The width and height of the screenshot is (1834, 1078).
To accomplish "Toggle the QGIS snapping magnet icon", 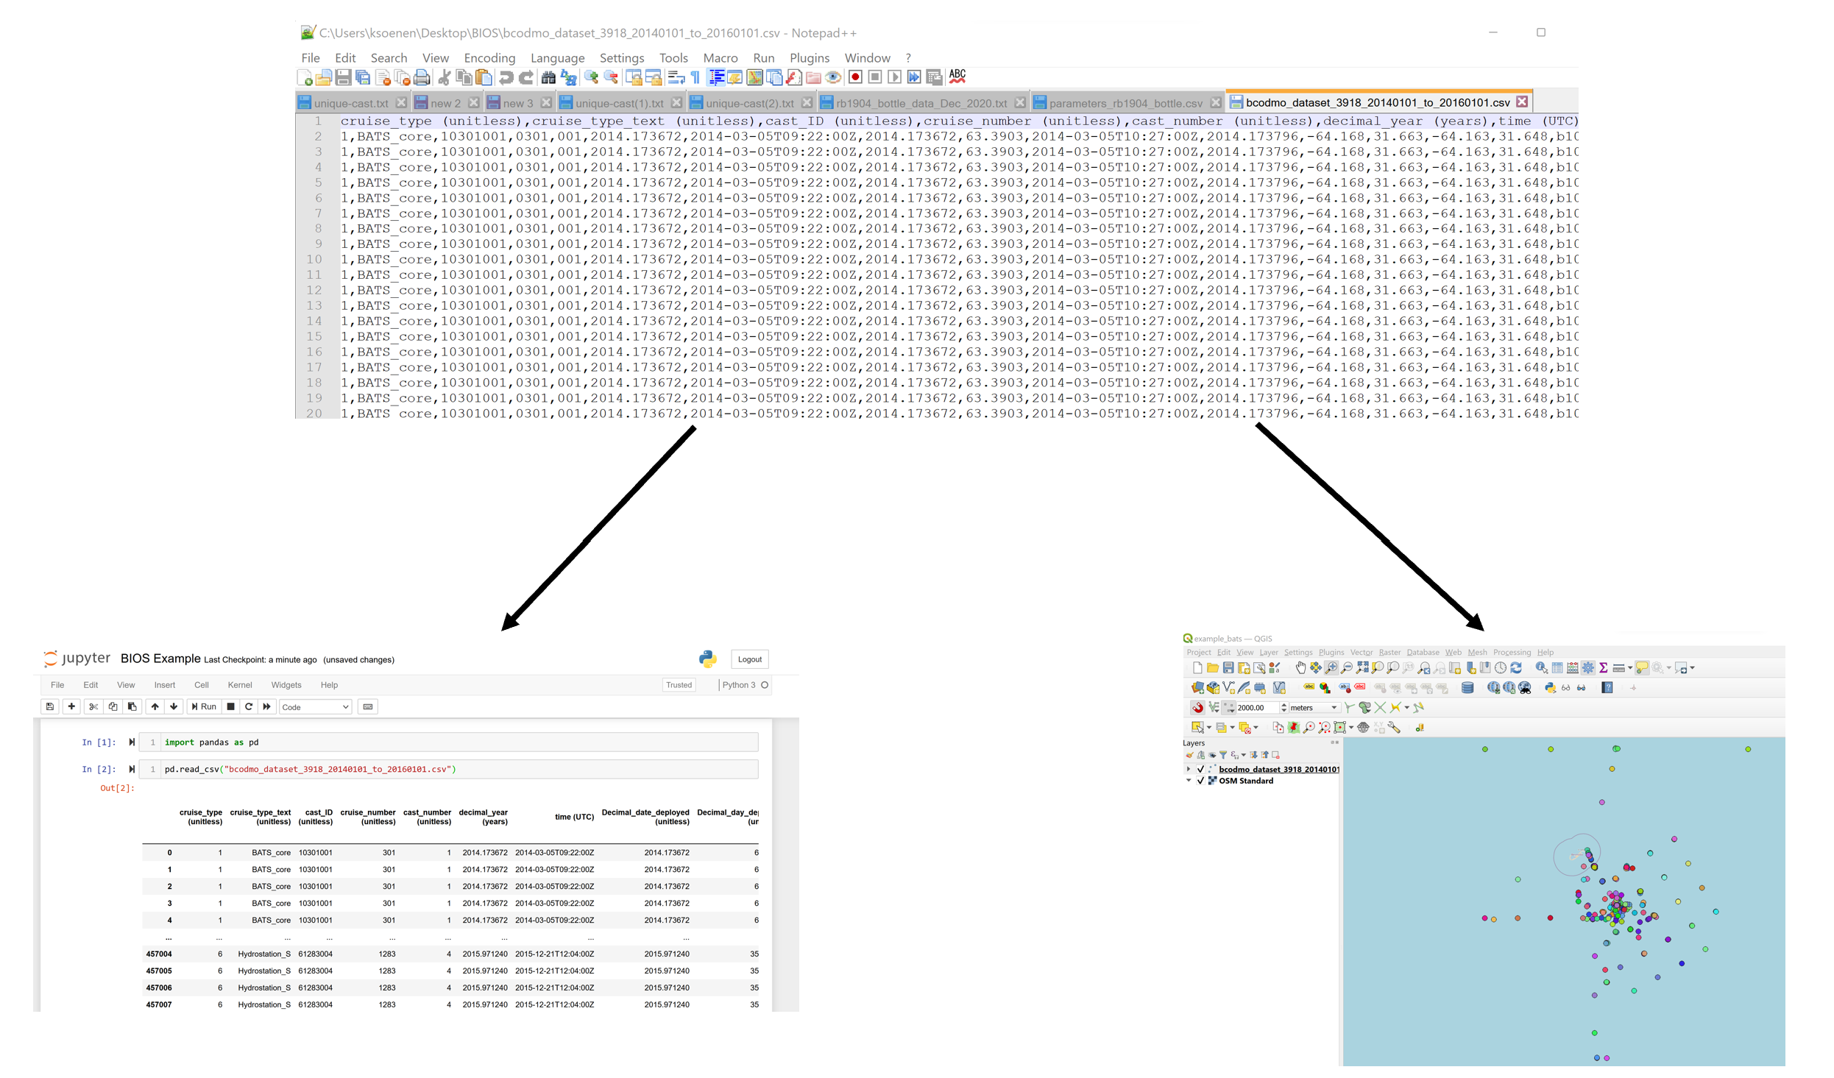I will coord(1197,708).
